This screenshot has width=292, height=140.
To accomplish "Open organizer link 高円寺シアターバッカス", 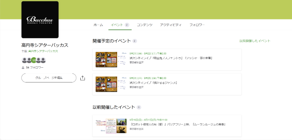I will (x=43, y=51).
